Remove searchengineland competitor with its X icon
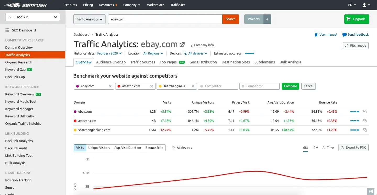 193,86
